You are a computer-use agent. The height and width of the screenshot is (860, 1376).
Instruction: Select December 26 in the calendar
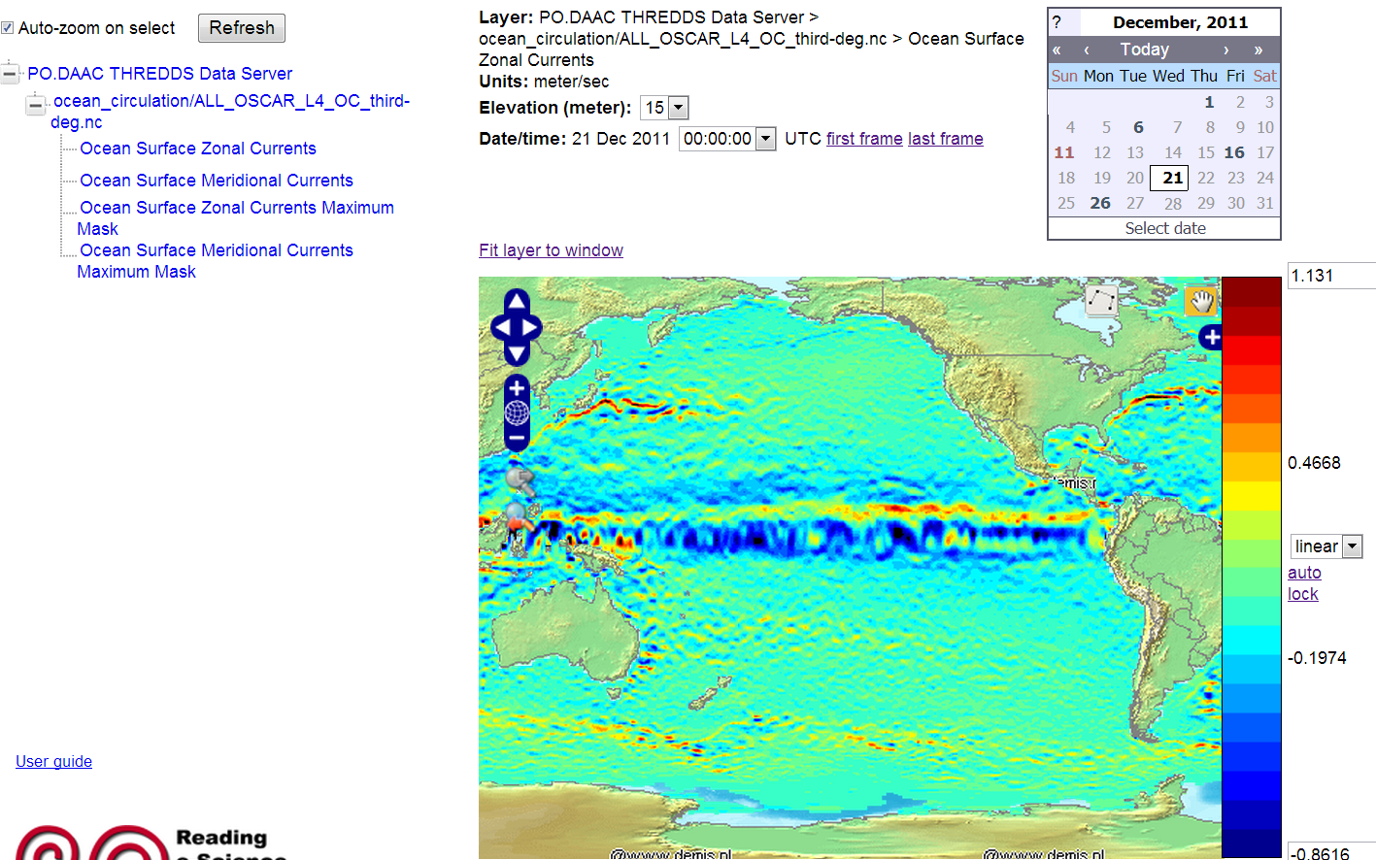[x=1100, y=203]
